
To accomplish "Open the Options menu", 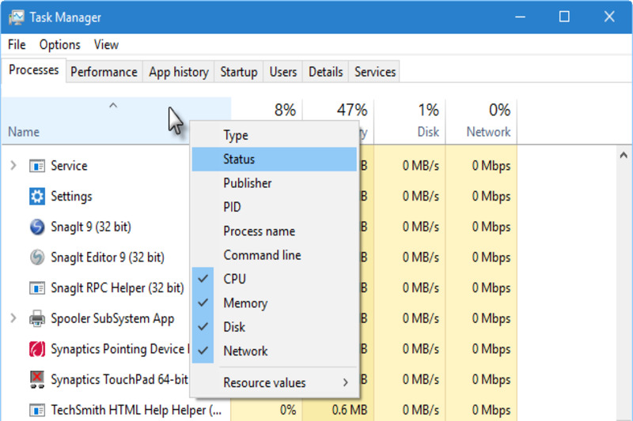I will 60,45.
